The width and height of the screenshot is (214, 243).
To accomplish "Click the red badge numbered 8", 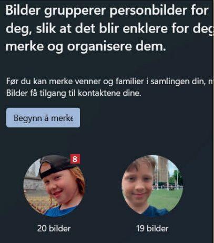I will pos(75,159).
